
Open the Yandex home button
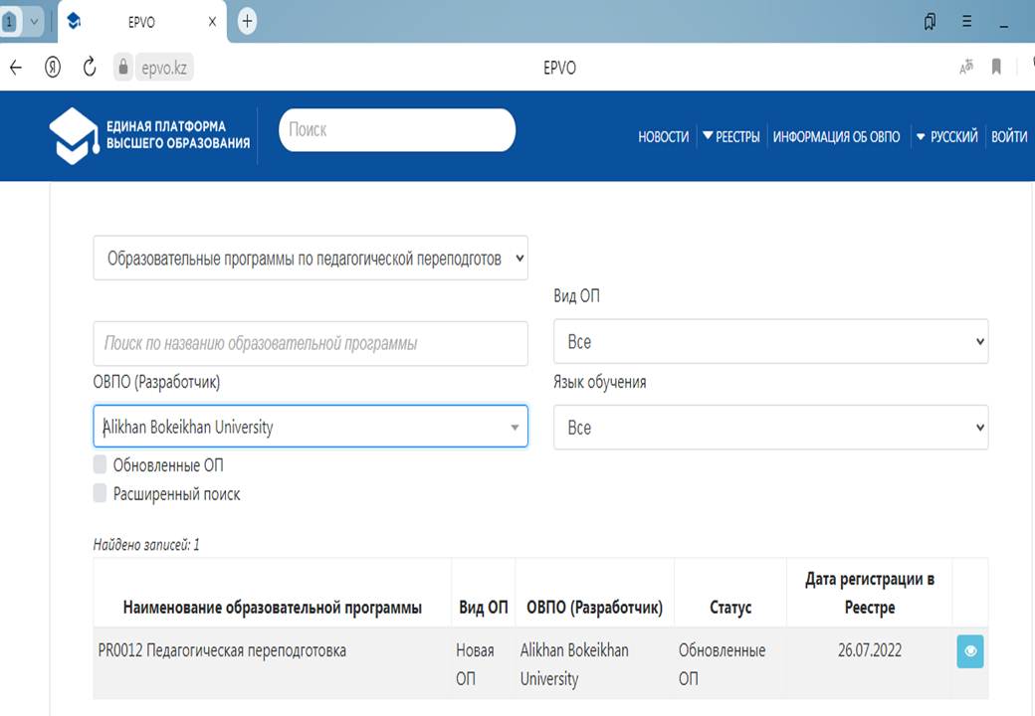53,68
